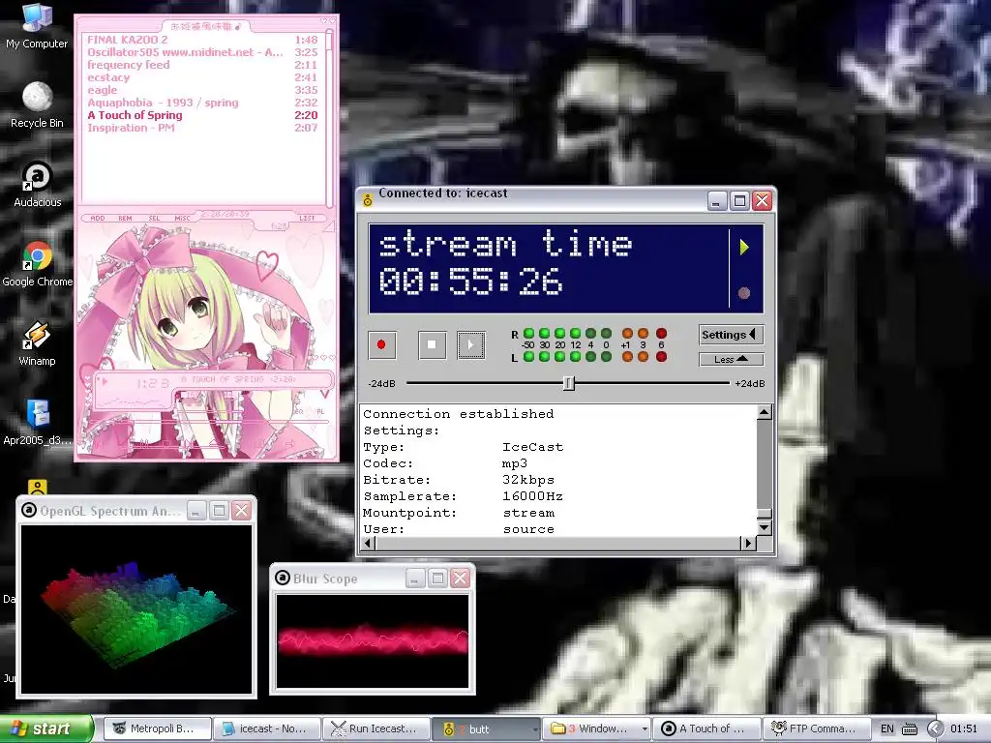Open the My Computer desktop icon

click(x=37, y=26)
